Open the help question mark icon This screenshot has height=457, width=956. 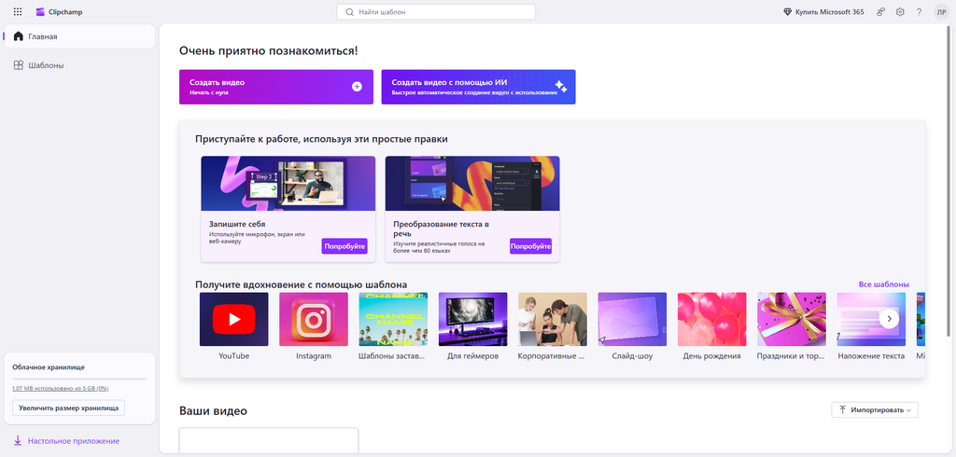(919, 11)
